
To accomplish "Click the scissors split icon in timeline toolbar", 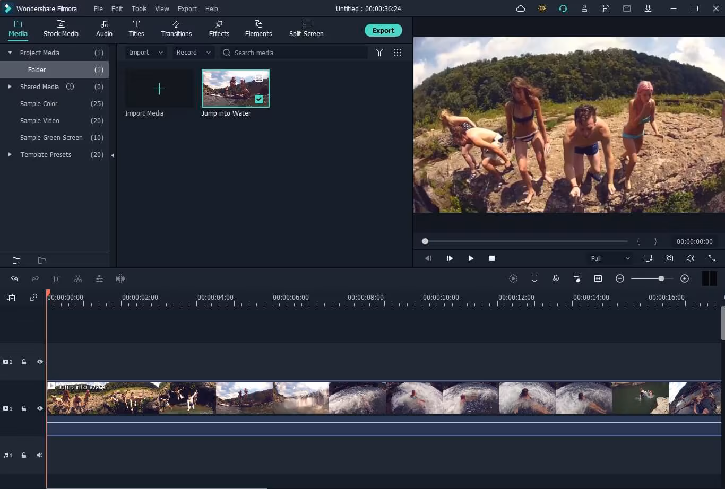I will [78, 278].
